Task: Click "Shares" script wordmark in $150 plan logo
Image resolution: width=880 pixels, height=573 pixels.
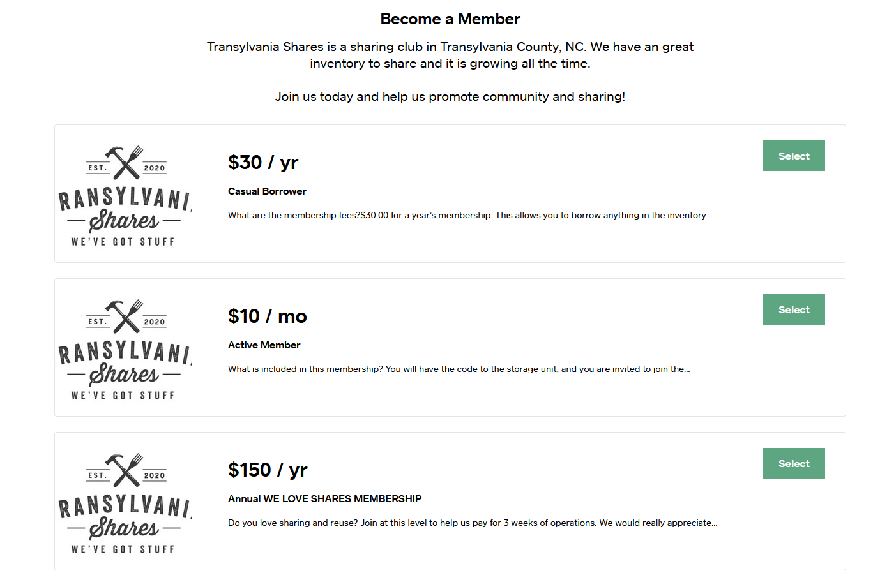Action: [x=124, y=528]
